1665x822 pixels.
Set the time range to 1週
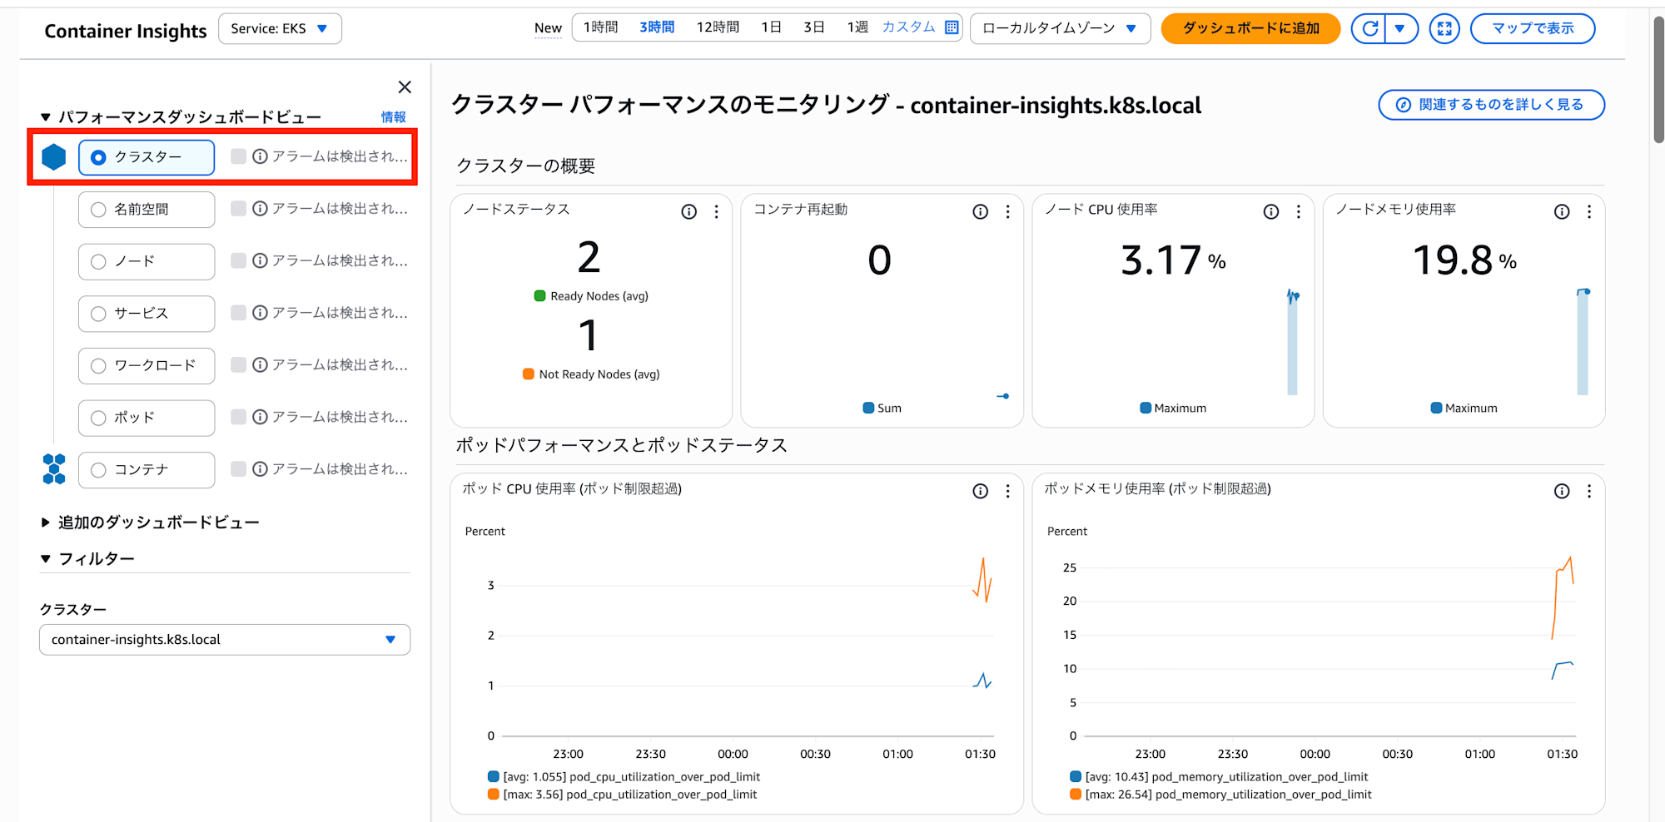857,27
